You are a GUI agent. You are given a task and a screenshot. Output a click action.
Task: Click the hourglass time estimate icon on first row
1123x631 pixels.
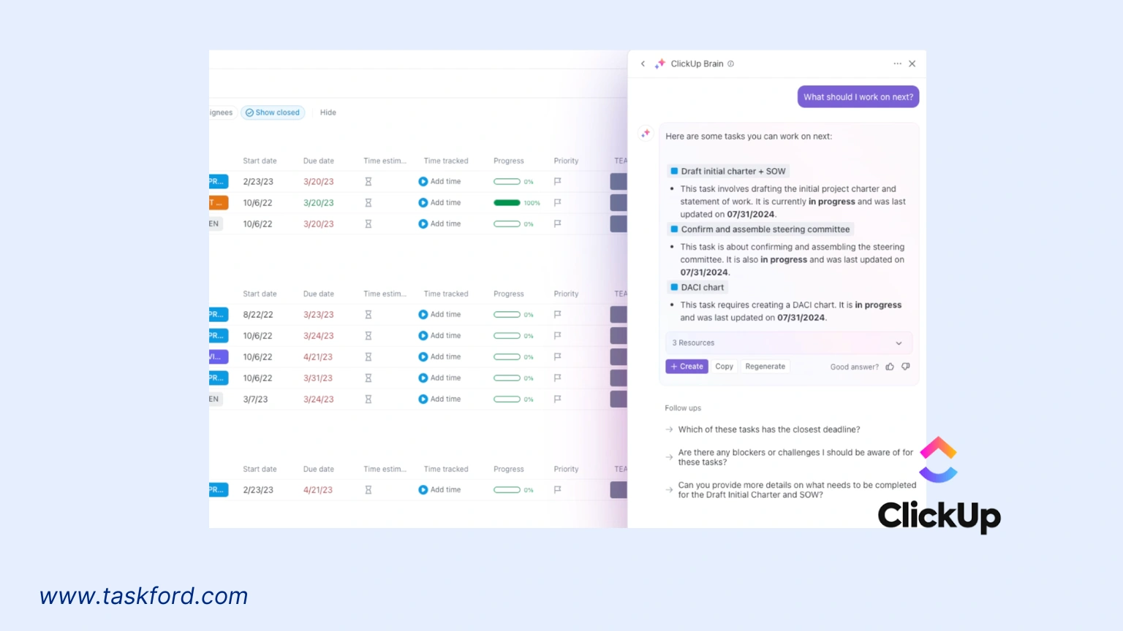(x=368, y=181)
